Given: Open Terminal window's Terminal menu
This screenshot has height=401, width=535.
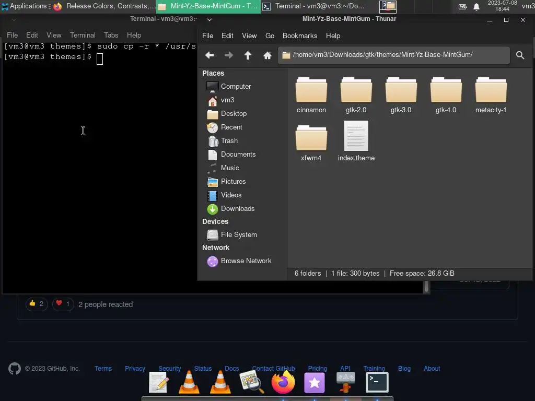Looking at the screenshot, I should pos(83,35).
